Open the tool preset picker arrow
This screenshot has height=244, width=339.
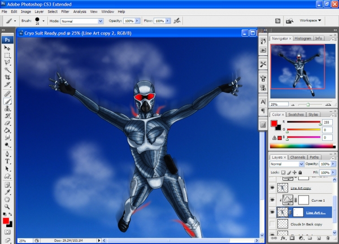[x=15, y=21]
